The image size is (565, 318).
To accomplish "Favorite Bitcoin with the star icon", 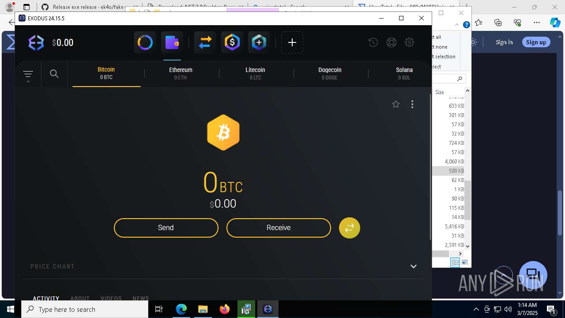I will [x=395, y=104].
